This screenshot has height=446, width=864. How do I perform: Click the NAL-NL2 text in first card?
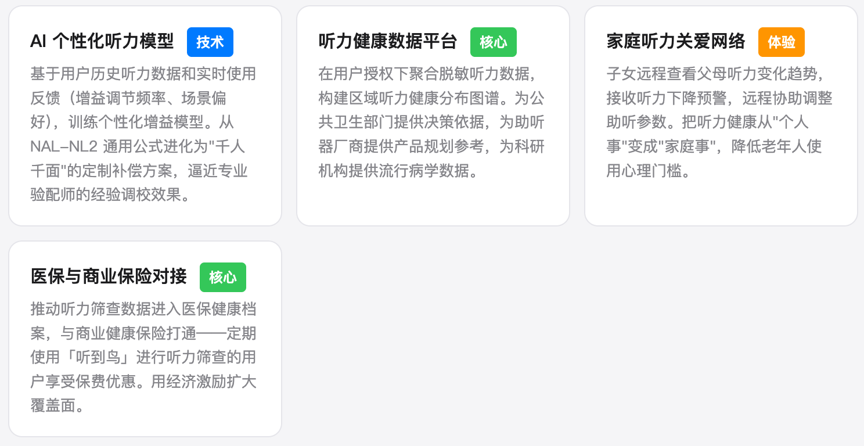point(64,146)
